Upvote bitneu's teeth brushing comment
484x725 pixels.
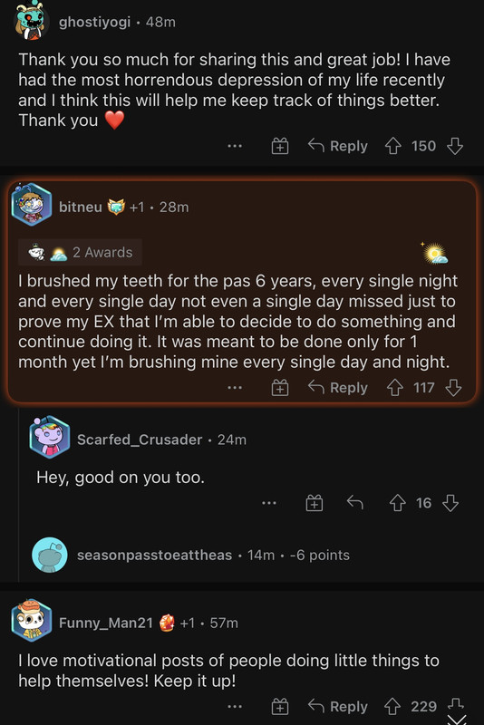point(395,388)
